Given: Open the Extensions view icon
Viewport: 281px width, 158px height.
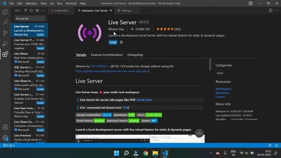Looking at the screenshot, I should [5, 54].
